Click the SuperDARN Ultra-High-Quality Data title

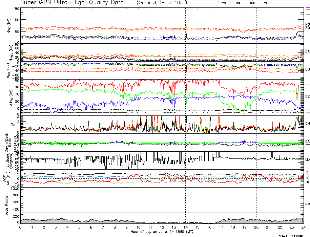(73, 2)
